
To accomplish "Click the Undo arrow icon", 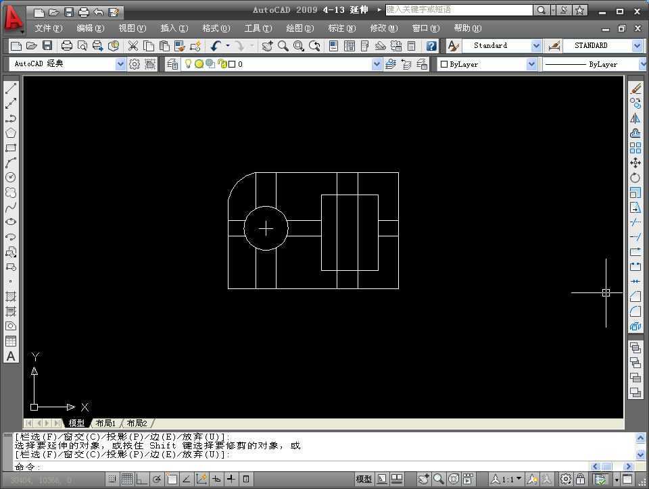I will click(215, 45).
